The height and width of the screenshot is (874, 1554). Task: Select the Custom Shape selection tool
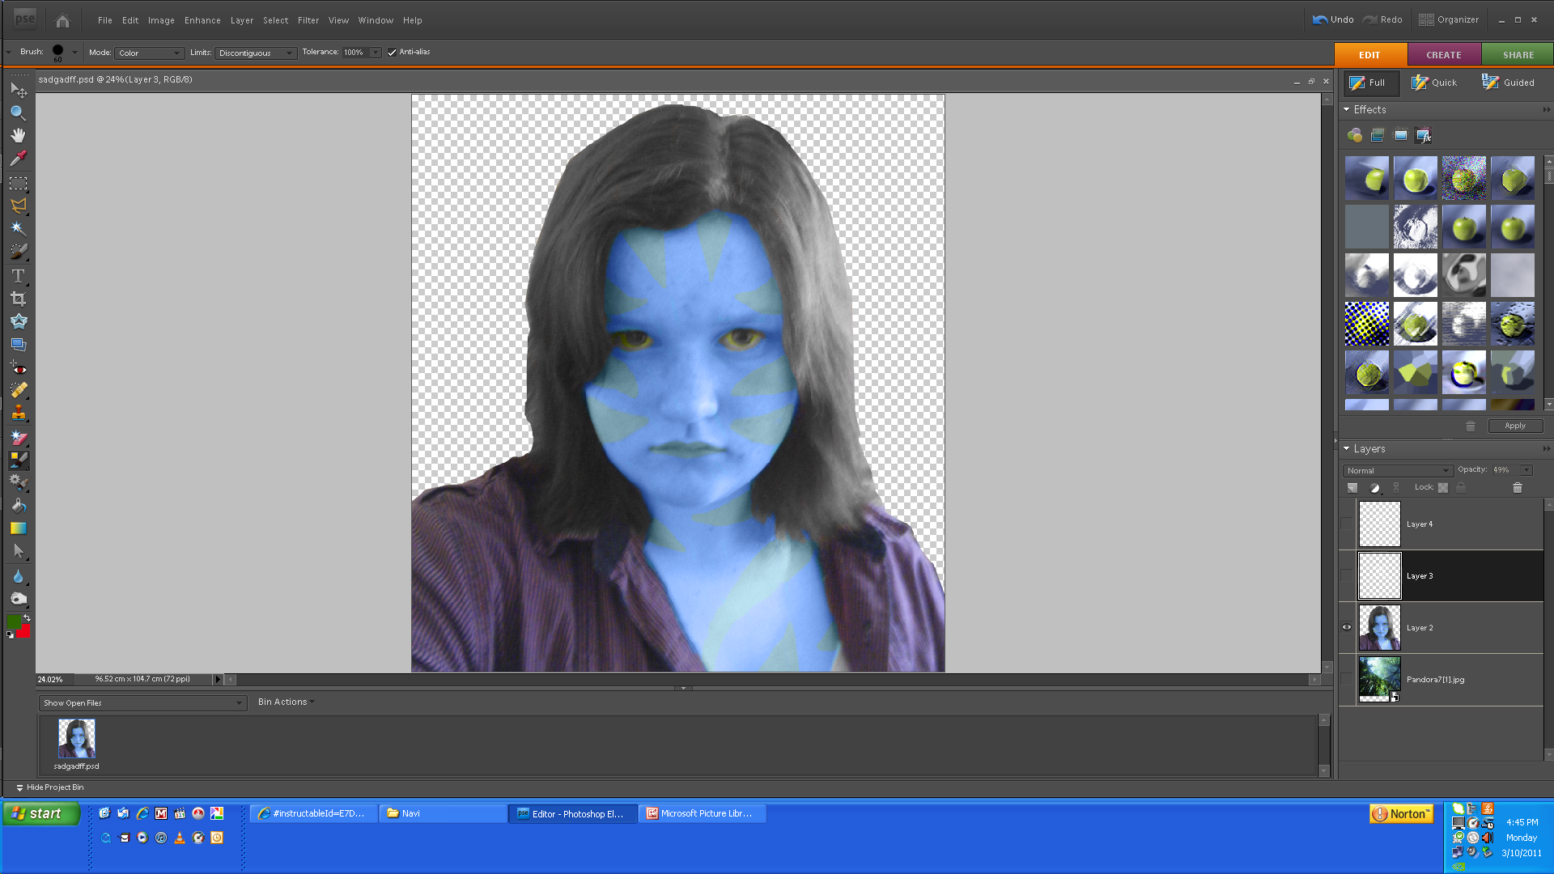click(19, 552)
